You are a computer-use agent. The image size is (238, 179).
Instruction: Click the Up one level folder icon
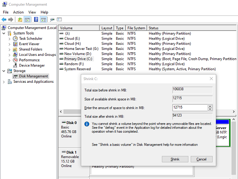click(20, 19)
